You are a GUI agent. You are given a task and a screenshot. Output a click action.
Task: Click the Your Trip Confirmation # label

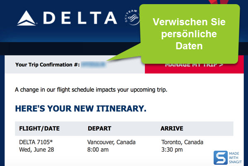pyautogui.click(x=48, y=65)
